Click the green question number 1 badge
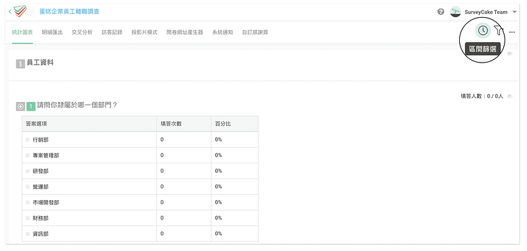 pos(31,107)
